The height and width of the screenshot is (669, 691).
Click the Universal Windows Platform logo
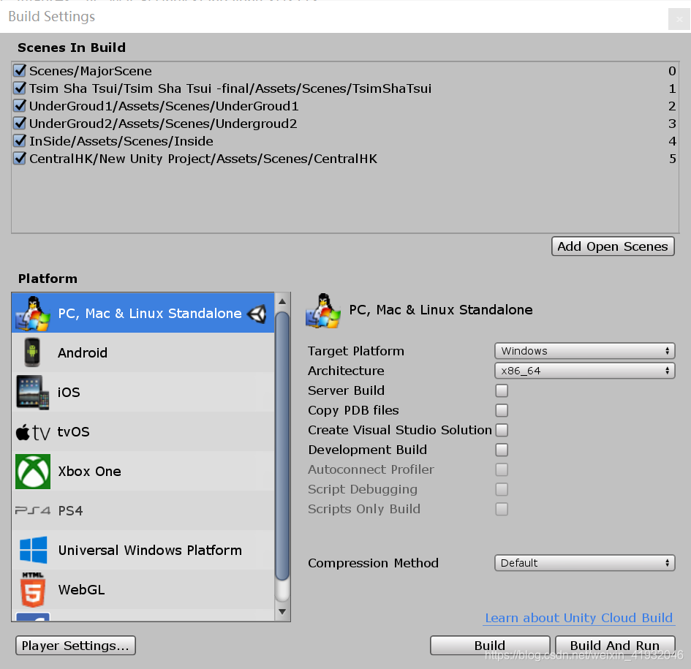(34, 550)
